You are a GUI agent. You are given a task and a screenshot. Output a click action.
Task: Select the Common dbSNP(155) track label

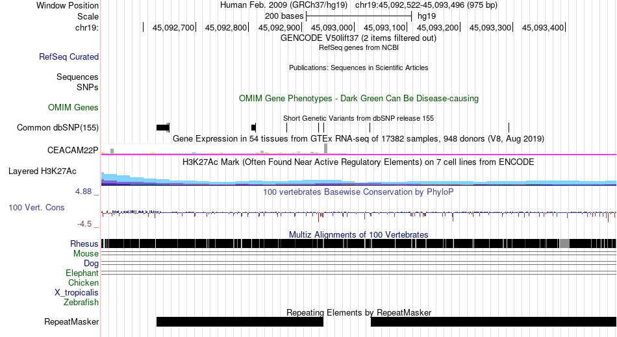pos(58,127)
